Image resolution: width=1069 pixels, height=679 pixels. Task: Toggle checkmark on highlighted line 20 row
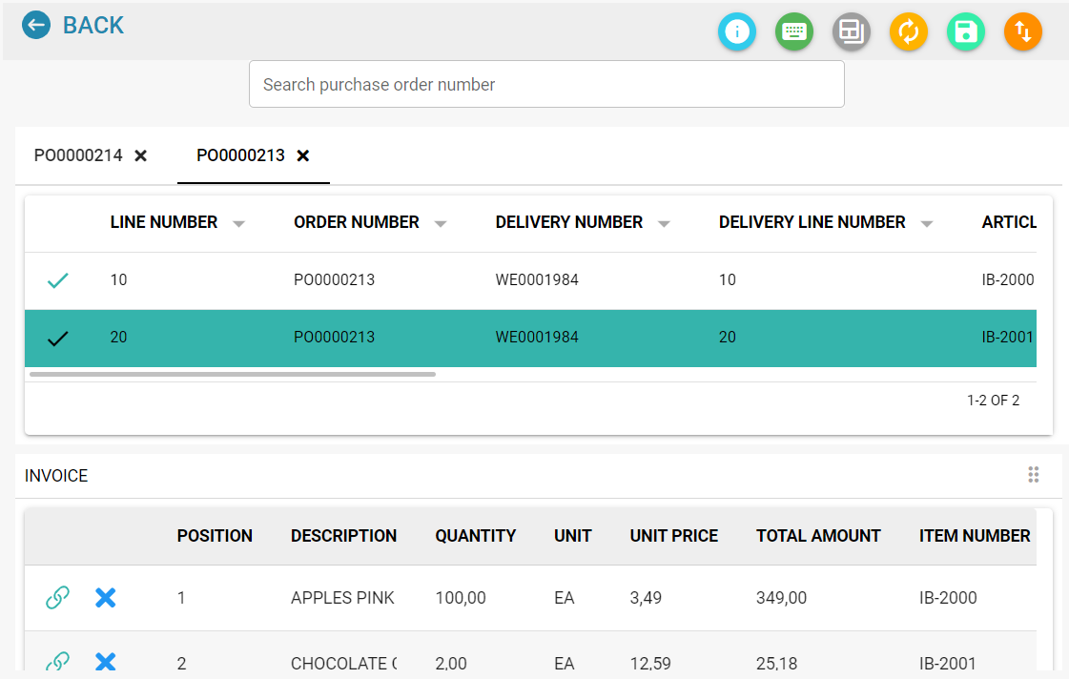(58, 338)
